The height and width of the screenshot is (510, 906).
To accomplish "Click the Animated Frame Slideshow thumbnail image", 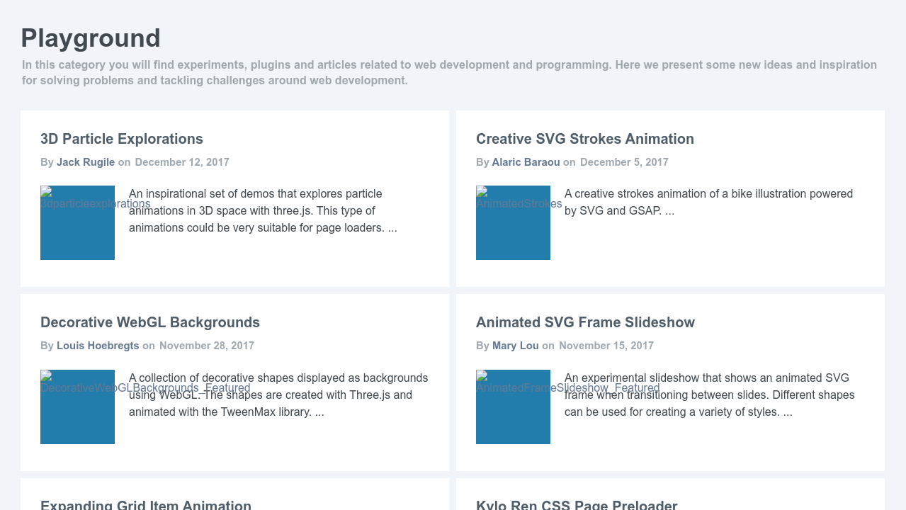I will coord(513,407).
